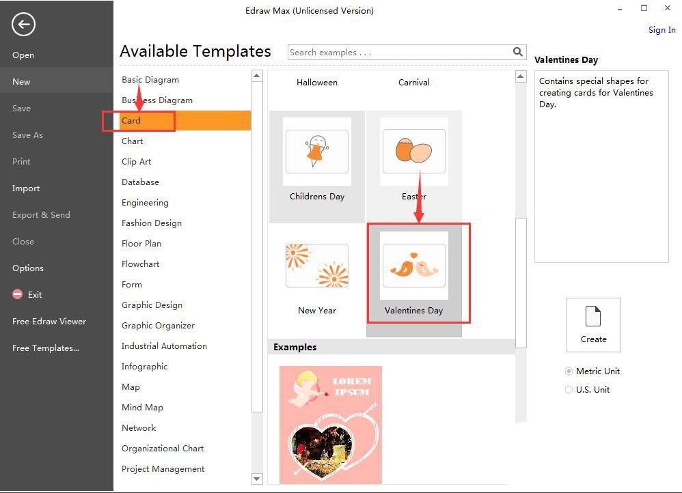
Task: Click the Search examples input field
Action: point(398,53)
